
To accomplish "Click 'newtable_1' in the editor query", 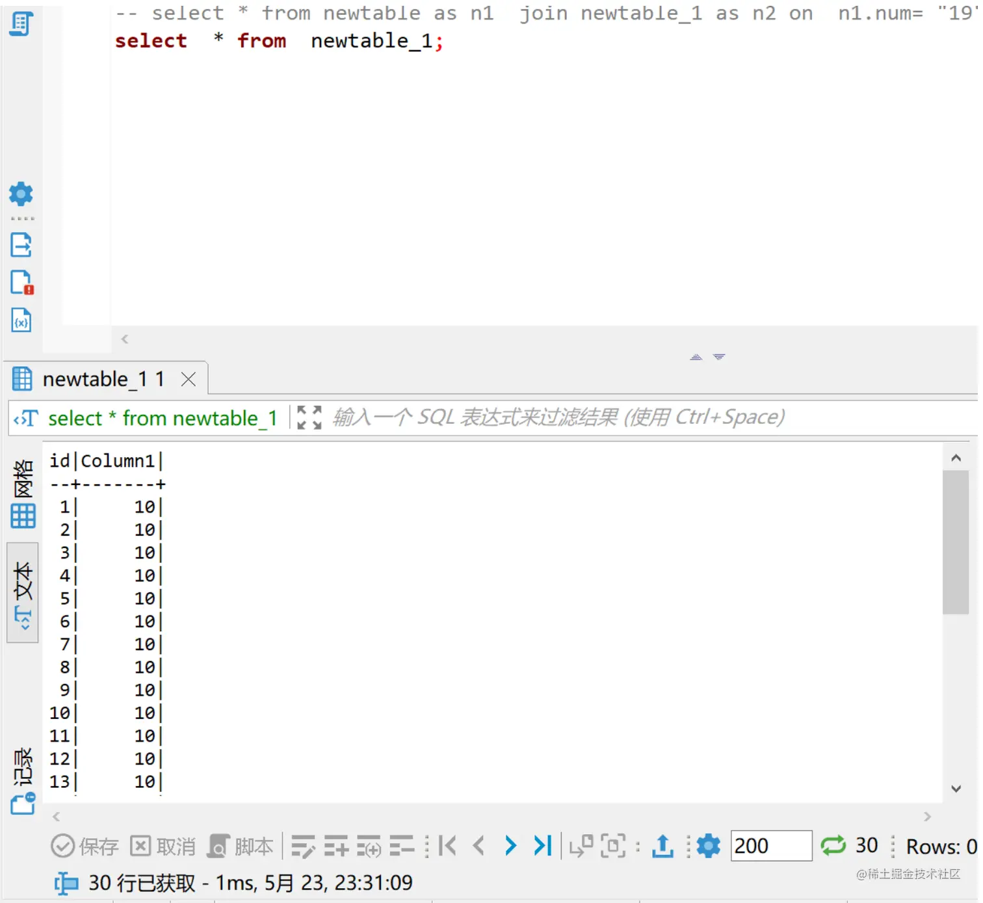I will pyautogui.click(x=372, y=42).
